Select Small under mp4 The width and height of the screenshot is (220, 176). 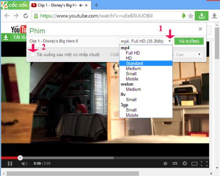tap(146, 74)
